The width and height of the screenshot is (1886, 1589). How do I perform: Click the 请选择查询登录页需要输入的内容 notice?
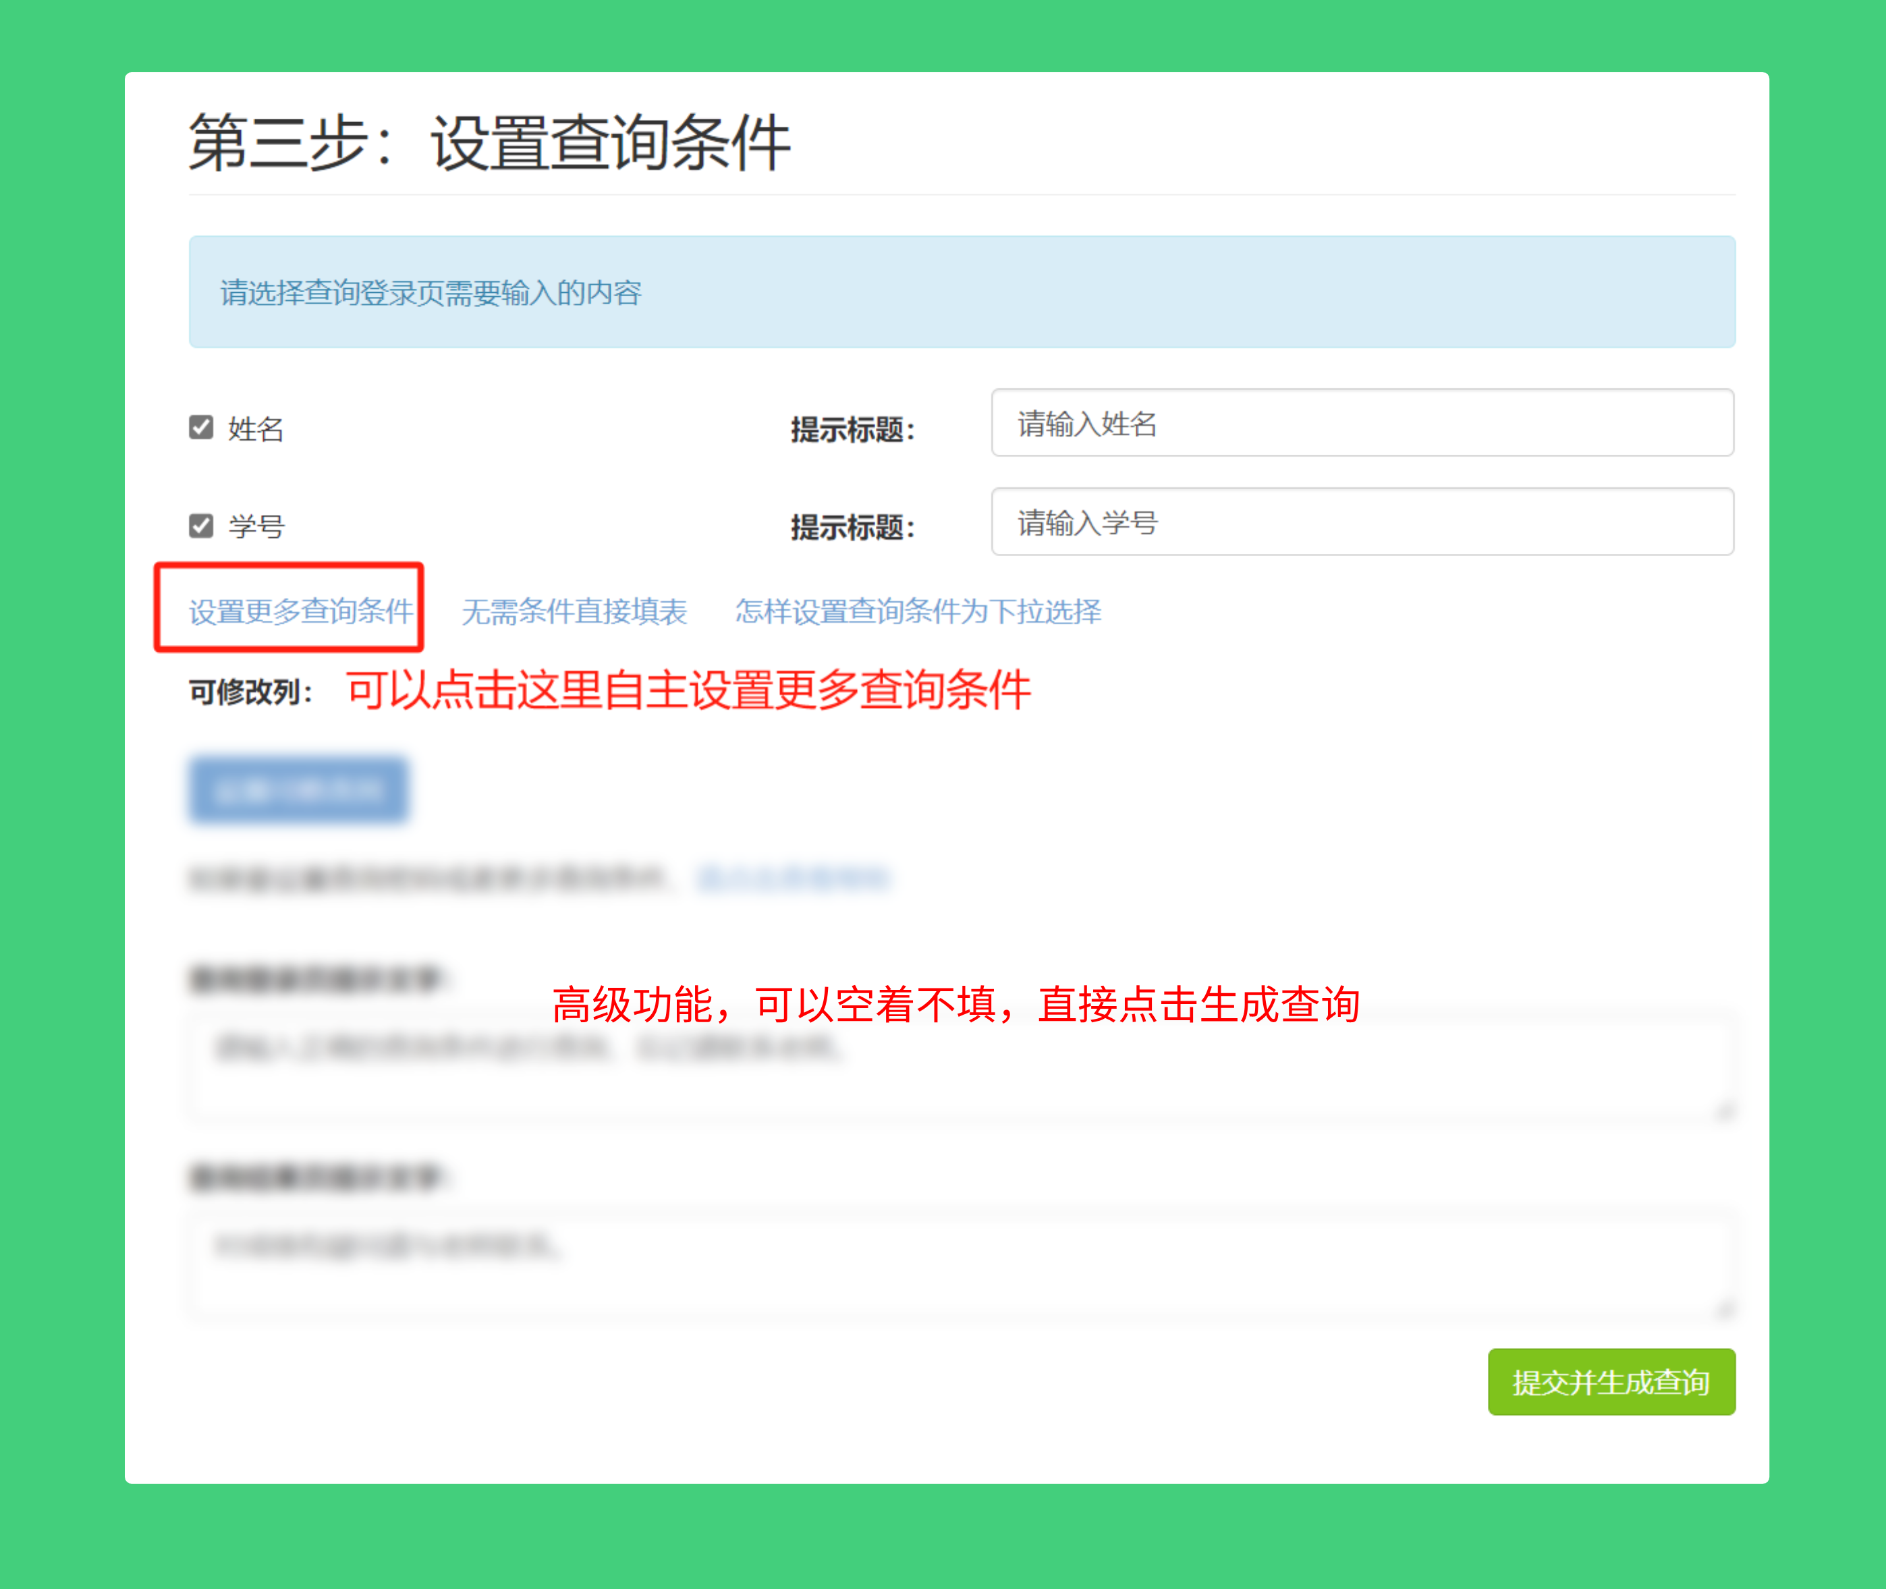962,292
